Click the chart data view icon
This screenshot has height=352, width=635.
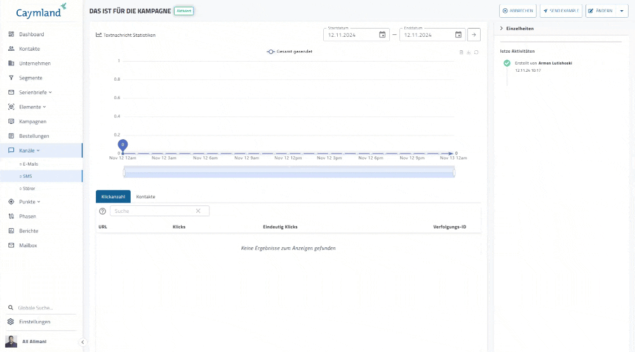click(462, 53)
